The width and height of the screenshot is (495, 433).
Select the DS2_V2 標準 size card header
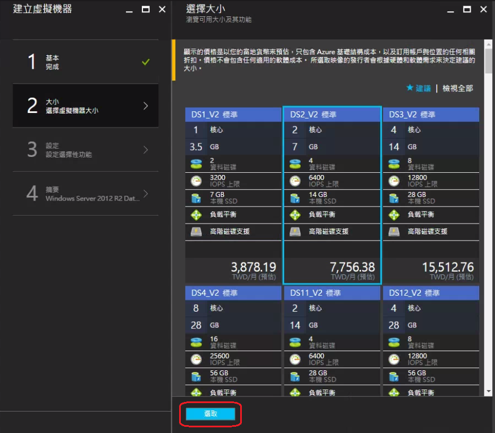(332, 115)
